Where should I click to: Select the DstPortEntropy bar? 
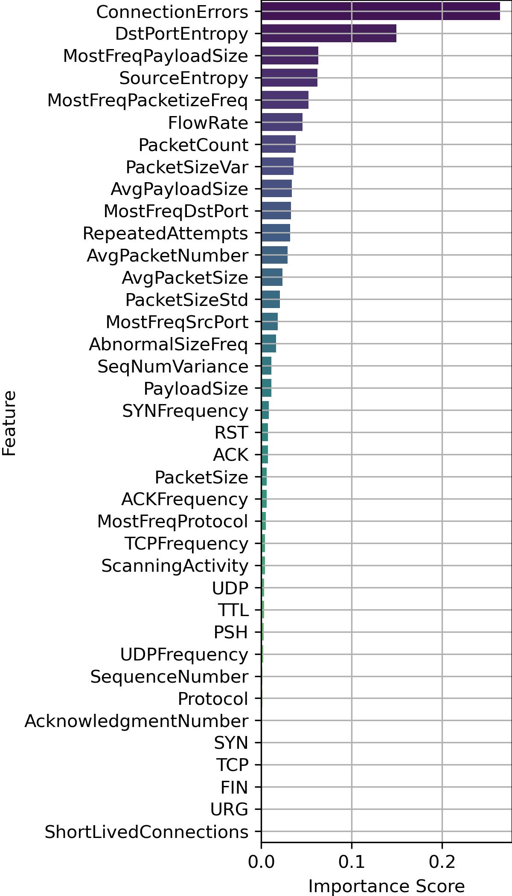[329, 34]
